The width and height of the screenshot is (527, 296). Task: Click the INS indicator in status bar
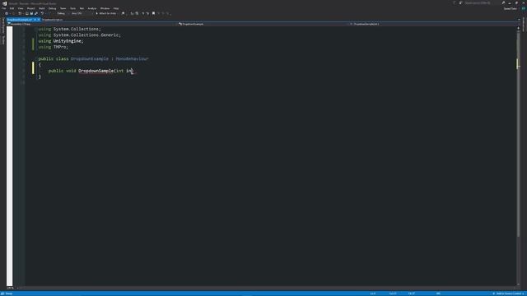438,294
